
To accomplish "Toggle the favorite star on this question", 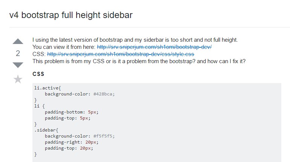I will pos(18,79).
